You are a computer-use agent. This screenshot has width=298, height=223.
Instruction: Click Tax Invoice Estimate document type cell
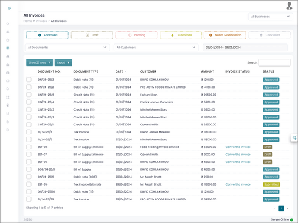click(88, 184)
